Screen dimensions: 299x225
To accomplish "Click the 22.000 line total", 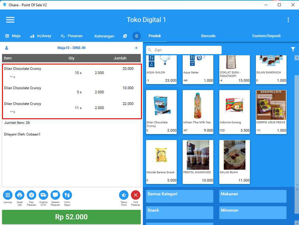I will click(128, 104).
